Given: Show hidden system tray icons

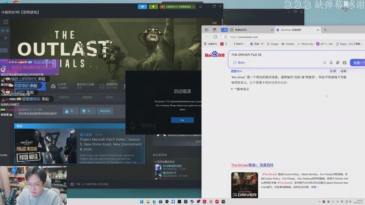Looking at the screenshot, I should pyautogui.click(x=319, y=201).
